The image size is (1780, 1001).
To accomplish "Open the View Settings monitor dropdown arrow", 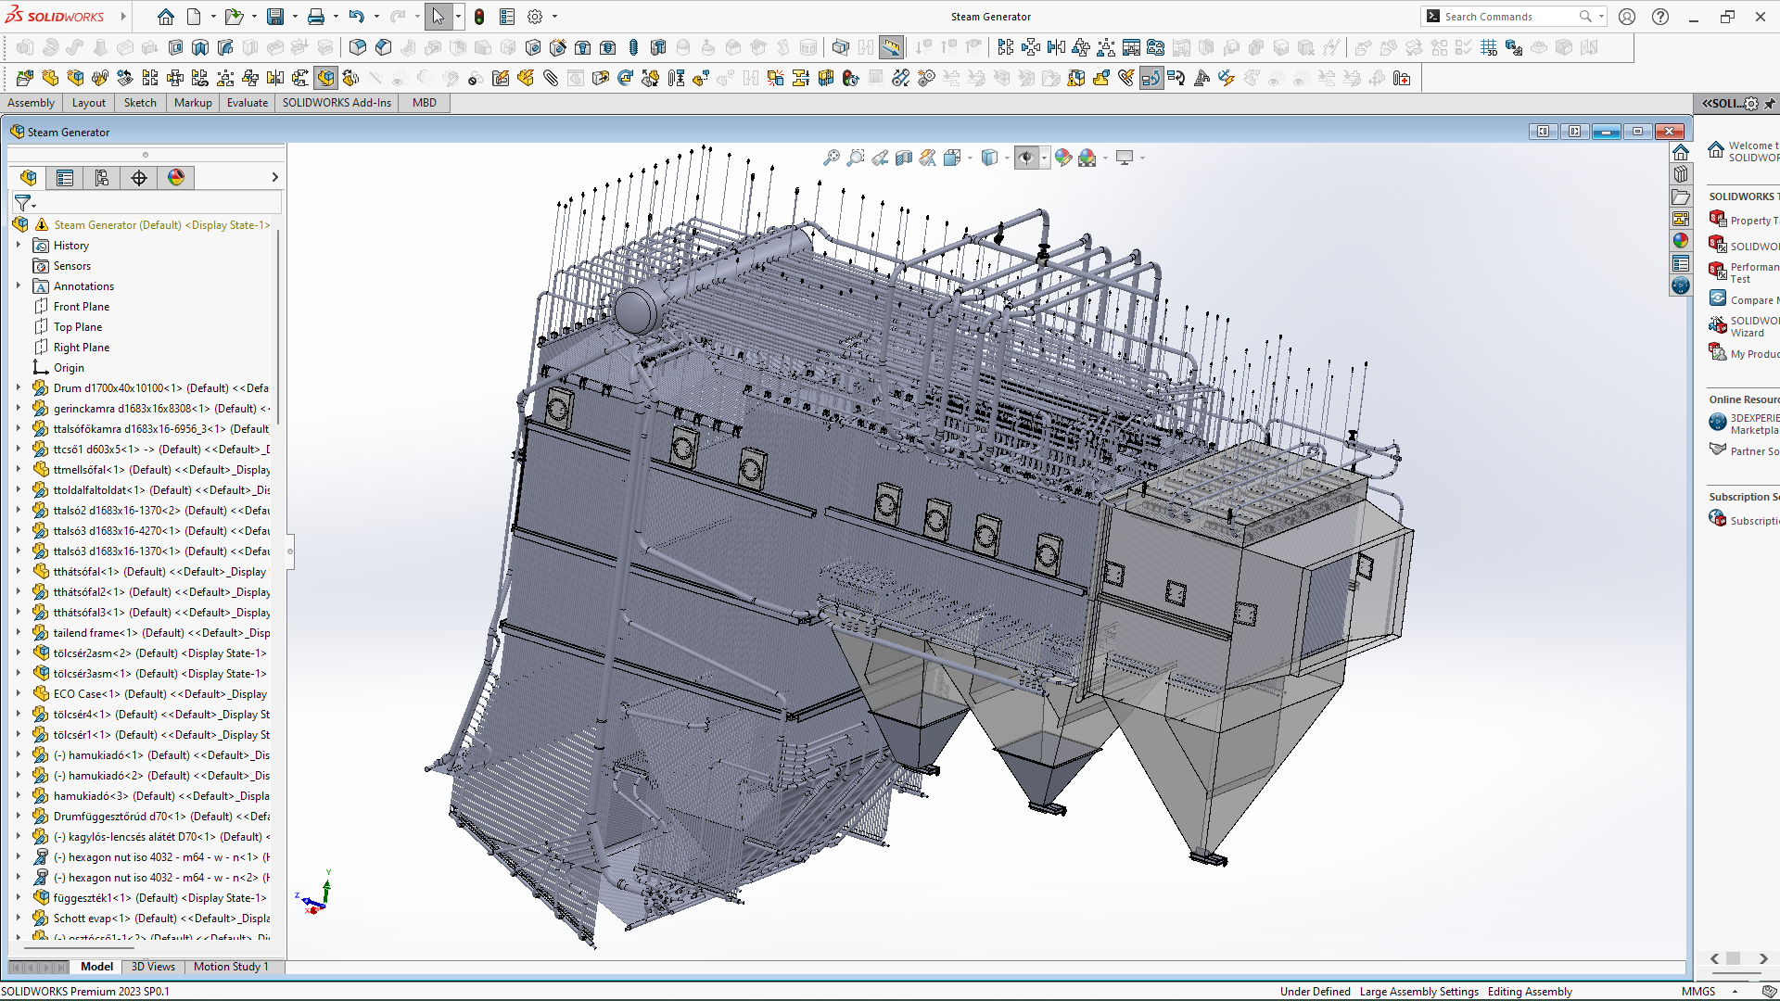I will (x=1142, y=158).
